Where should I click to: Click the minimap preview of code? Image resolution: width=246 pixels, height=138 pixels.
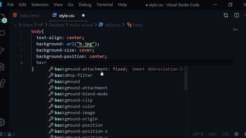point(236,30)
